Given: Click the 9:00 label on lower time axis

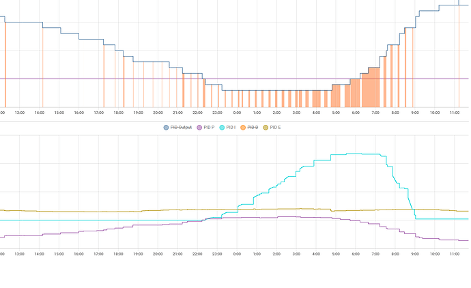Looking at the screenshot, I should pyautogui.click(x=415, y=254).
